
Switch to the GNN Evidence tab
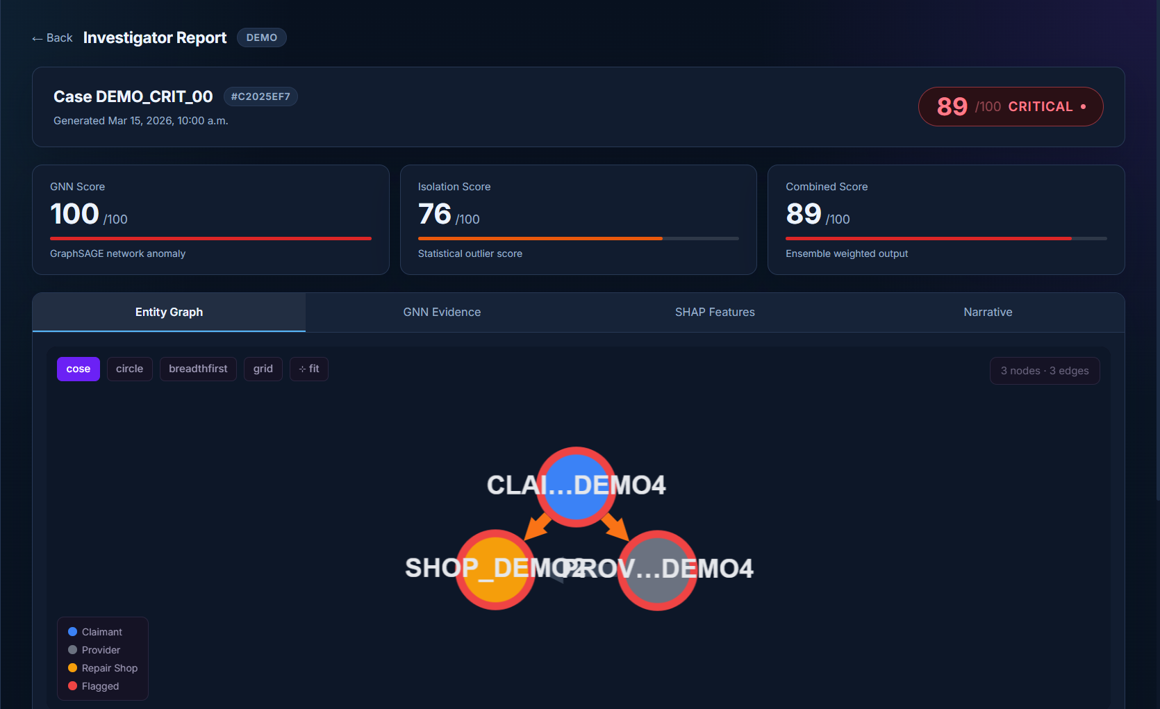[442, 312]
